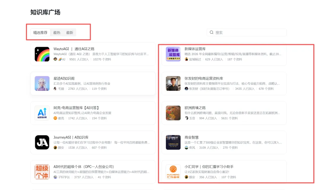Open the 商业智慧 dark cover thumbnail

click(173, 142)
